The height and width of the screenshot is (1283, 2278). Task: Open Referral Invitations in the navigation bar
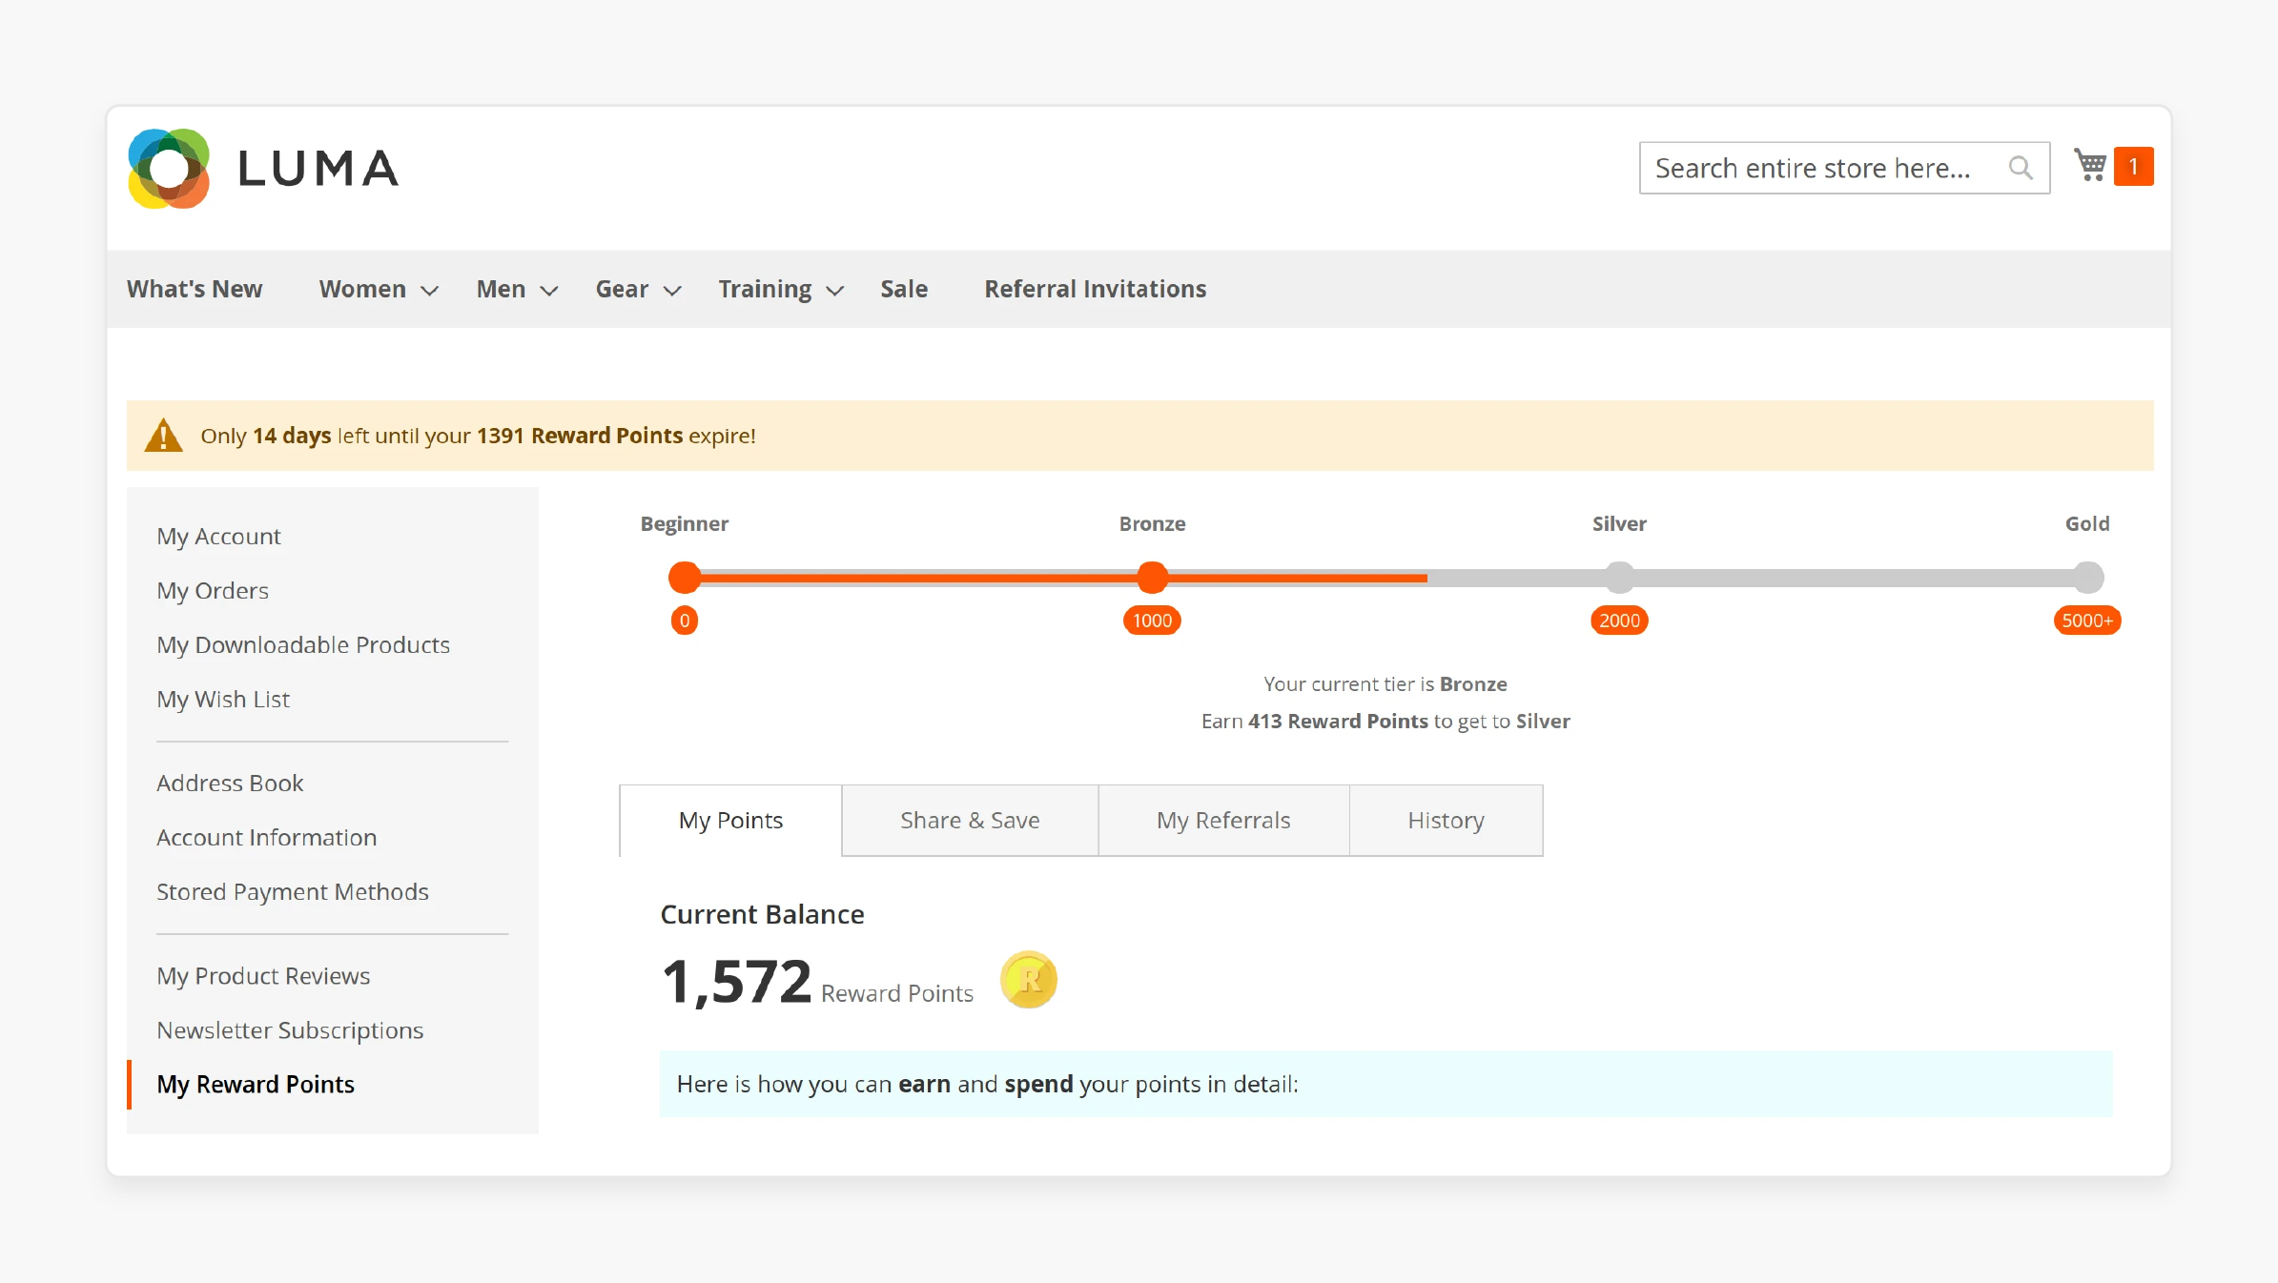1096,289
